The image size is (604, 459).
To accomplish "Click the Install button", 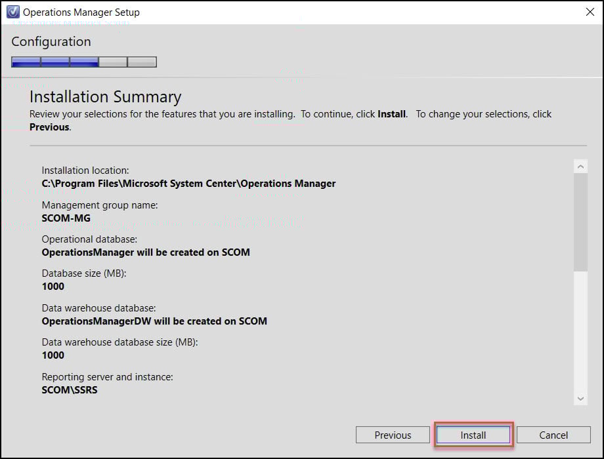I will (x=473, y=435).
